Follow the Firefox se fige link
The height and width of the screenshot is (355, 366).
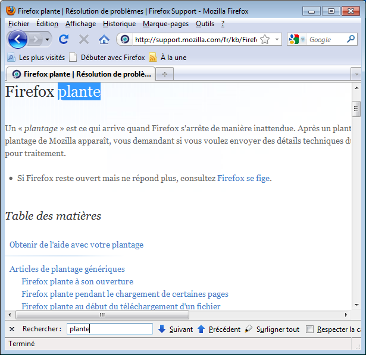pyautogui.click(x=243, y=178)
